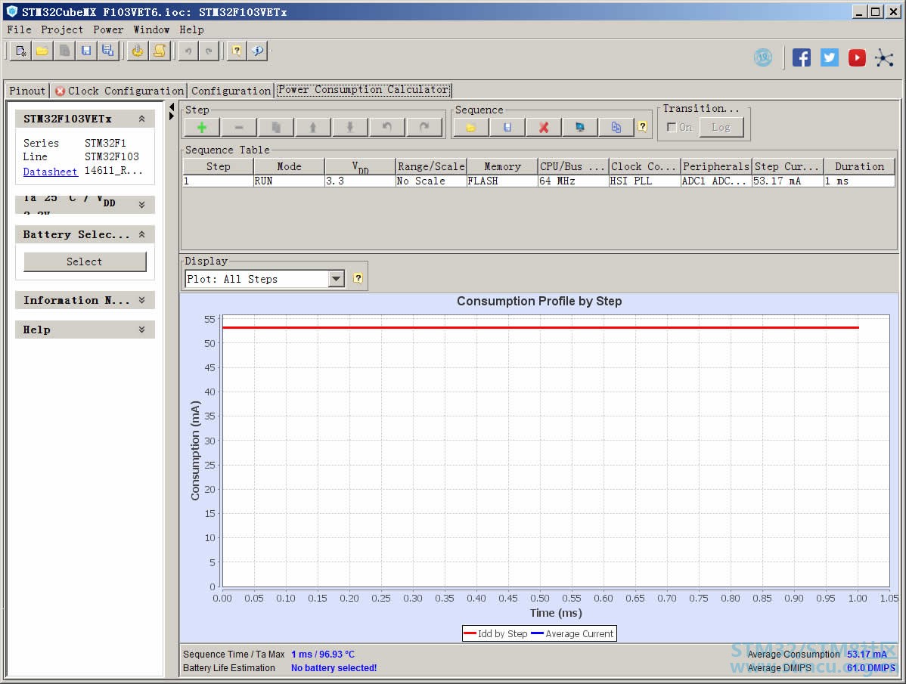This screenshot has width=906, height=684.
Task: Open the Twitter link icon
Action: tap(829, 57)
